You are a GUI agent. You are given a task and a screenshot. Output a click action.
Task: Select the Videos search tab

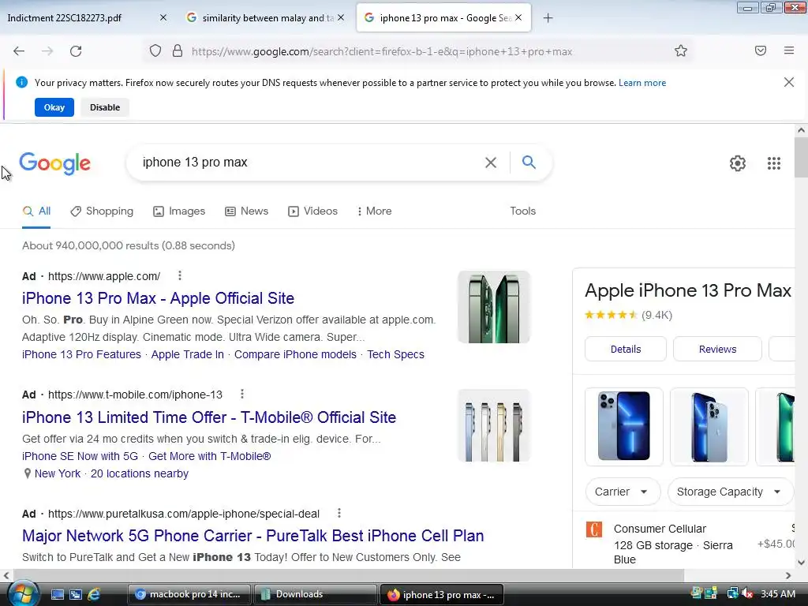coord(312,211)
